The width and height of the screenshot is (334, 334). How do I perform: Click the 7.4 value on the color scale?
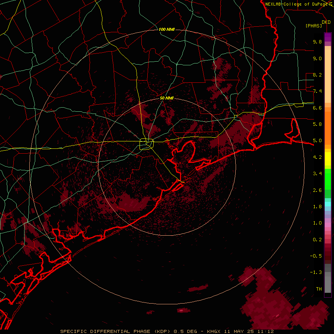[317, 91]
